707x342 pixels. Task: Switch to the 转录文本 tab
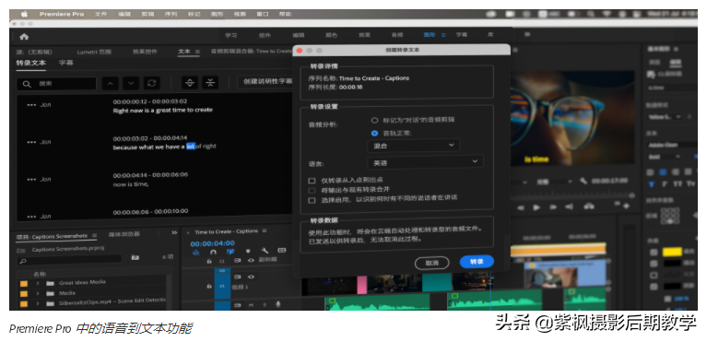pos(30,64)
